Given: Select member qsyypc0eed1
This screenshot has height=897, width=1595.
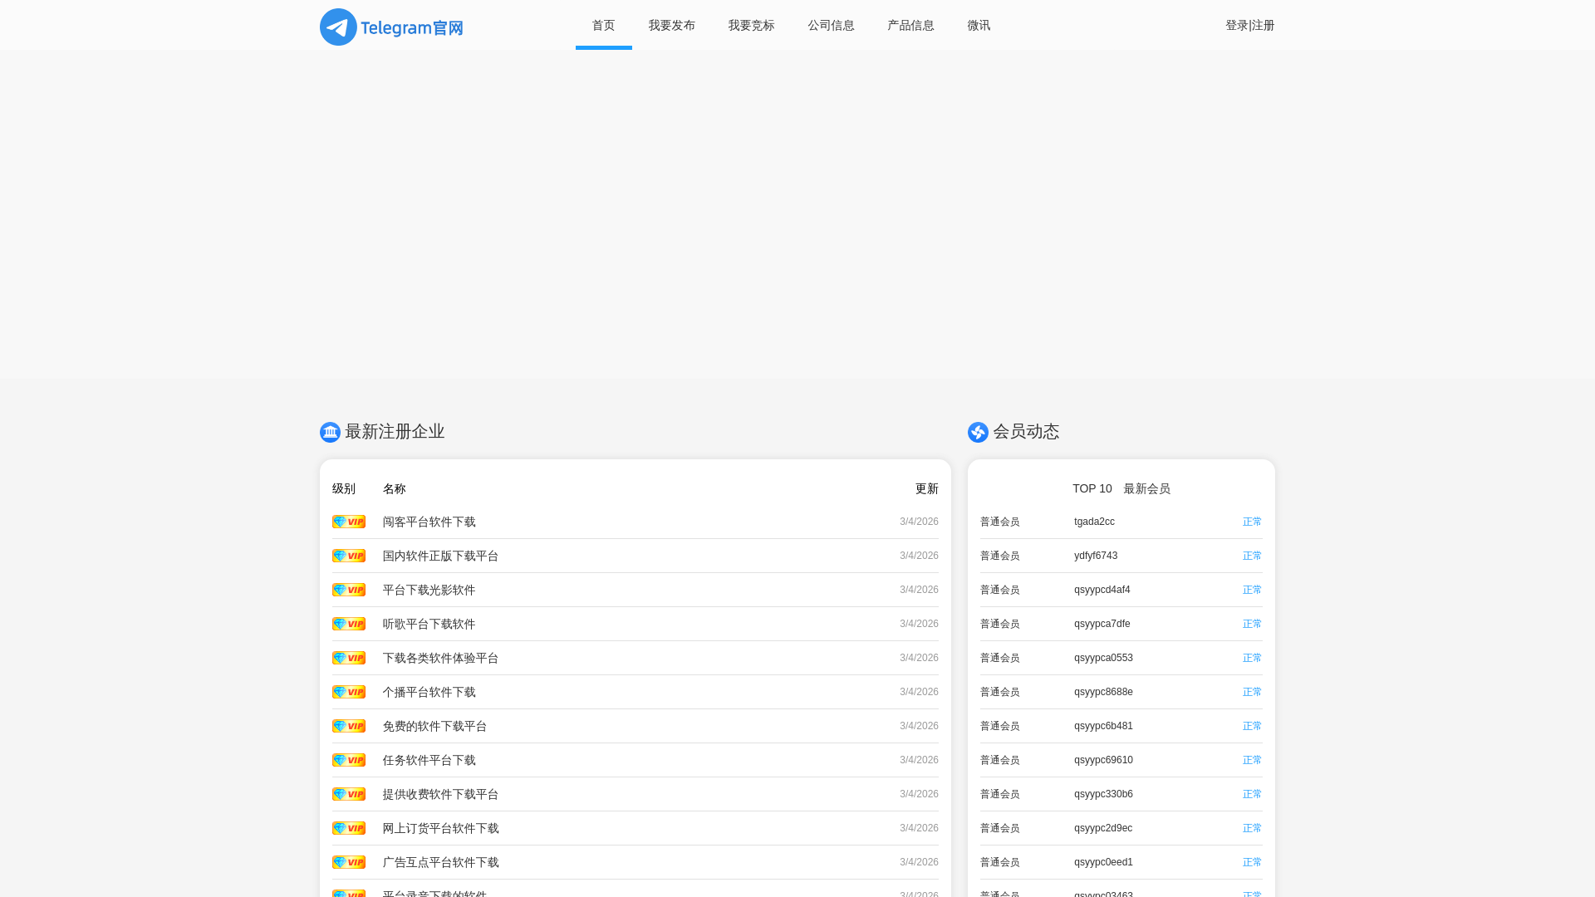Looking at the screenshot, I should click(x=1103, y=862).
